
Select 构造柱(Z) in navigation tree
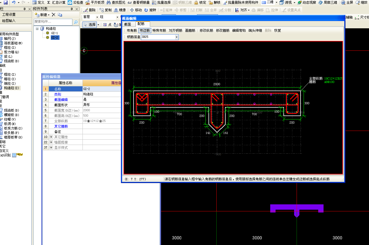click(x=12, y=88)
